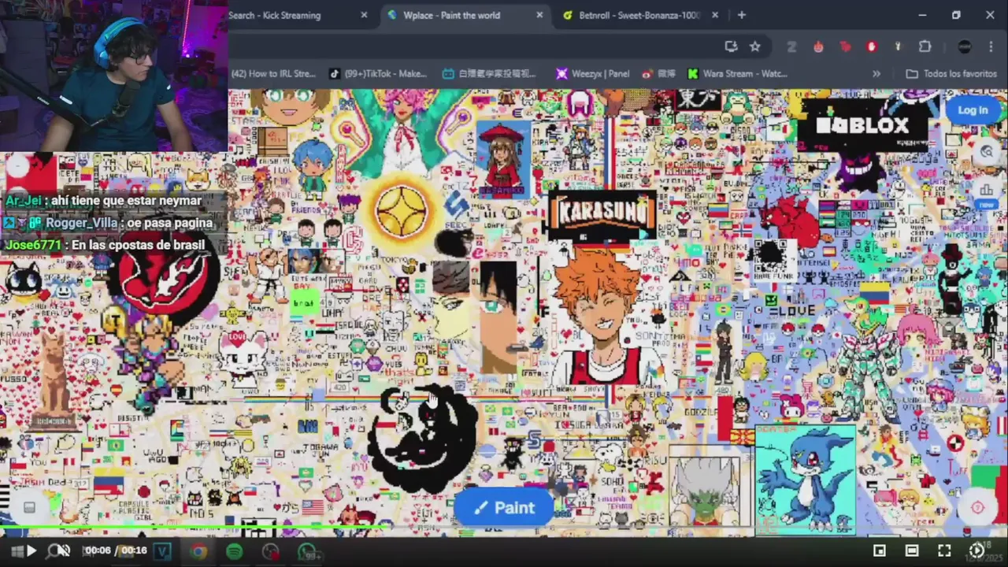The image size is (1008, 567).
Task: Close the Kick Streaming tab
Action: [364, 15]
